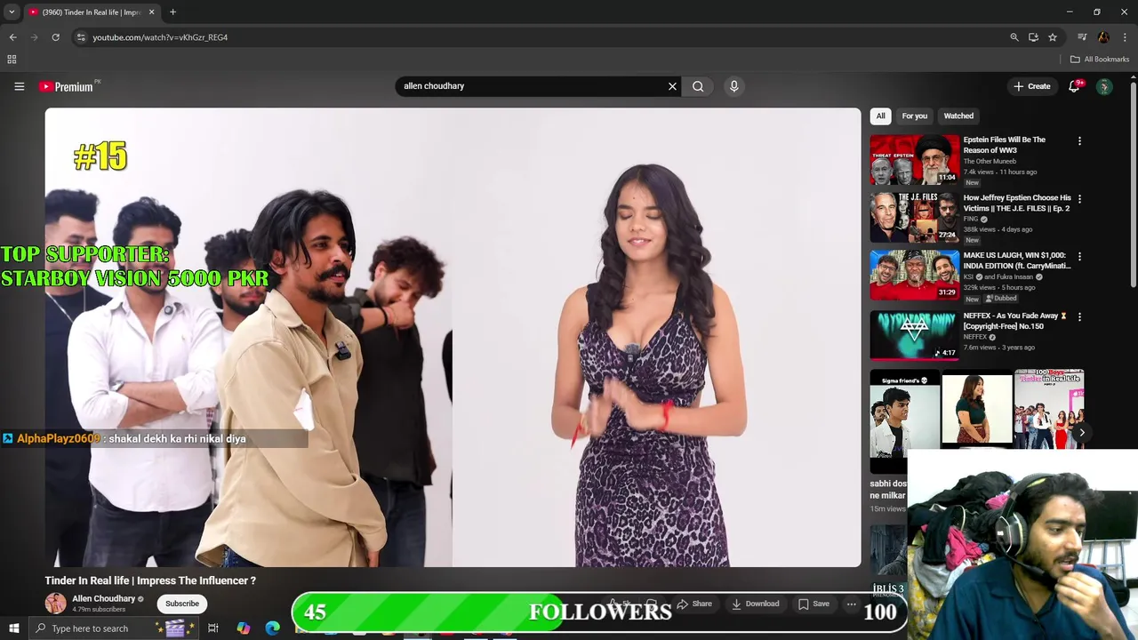Save the video to a playlist
The image size is (1138, 640).
click(813, 604)
